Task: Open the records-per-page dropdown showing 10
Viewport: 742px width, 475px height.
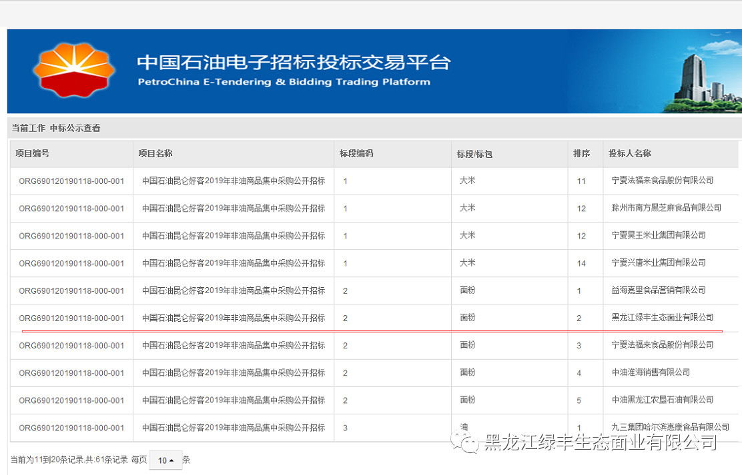Action: 165,460
